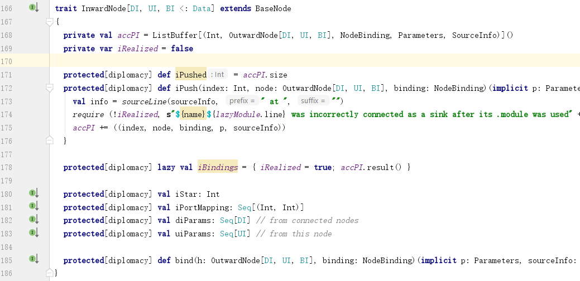The width and height of the screenshot is (580, 281).
Task: Click BaseNode in the extends clause
Action: click(273, 8)
